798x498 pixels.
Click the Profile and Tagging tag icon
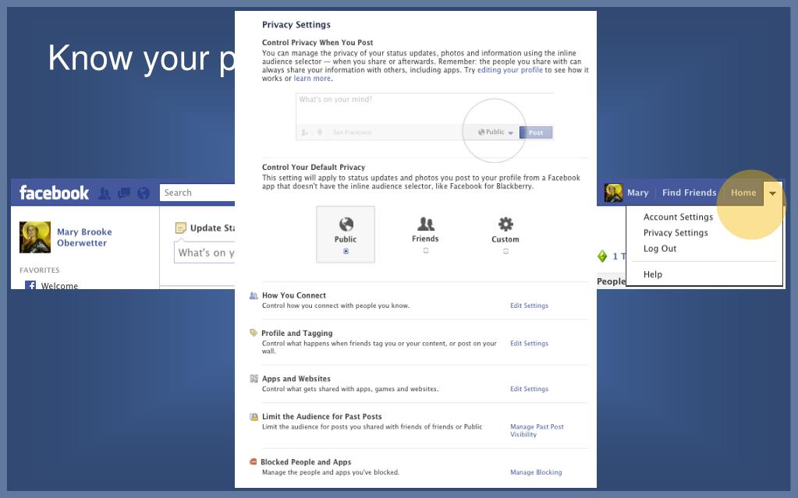coord(254,333)
